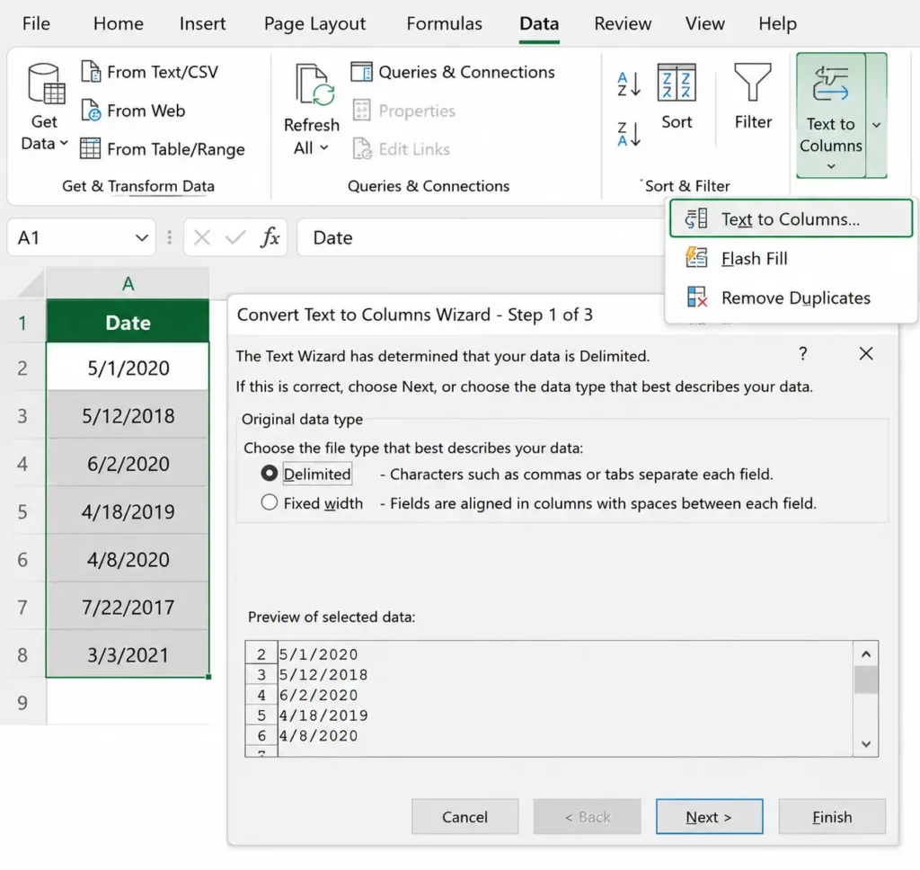The height and width of the screenshot is (870, 920).
Task: Select column A header
Action: (128, 284)
